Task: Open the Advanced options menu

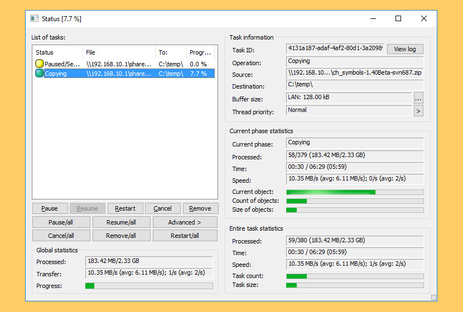Action: 185,222
